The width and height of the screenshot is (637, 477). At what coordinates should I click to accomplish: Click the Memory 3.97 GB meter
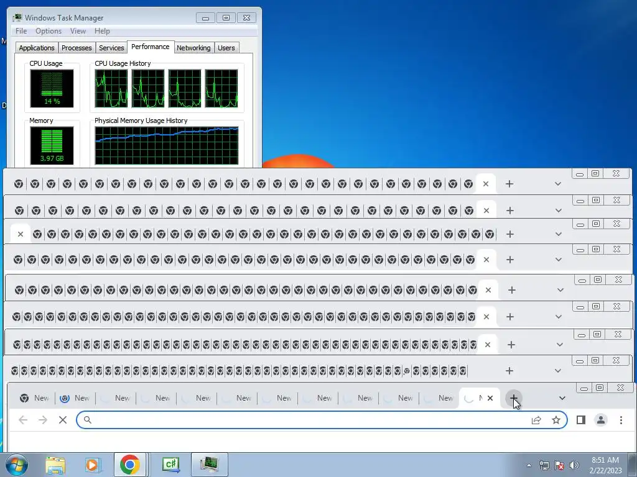[x=52, y=145]
